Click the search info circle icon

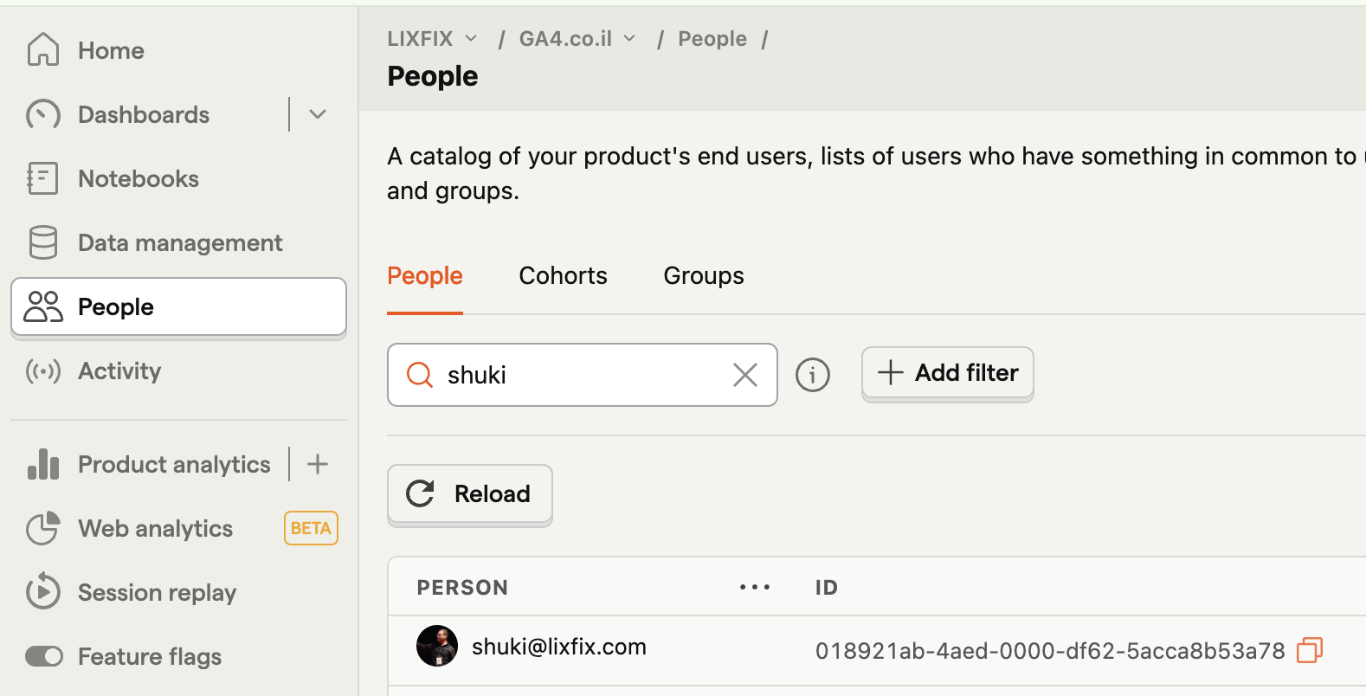click(x=812, y=375)
